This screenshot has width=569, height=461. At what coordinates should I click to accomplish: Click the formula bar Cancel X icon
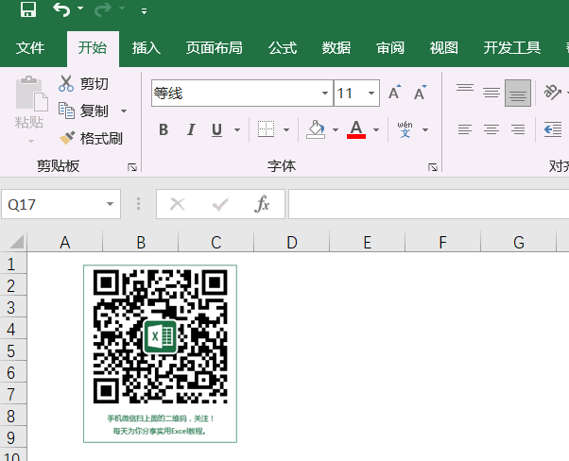[178, 204]
